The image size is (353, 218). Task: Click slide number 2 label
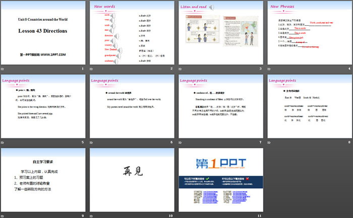[x=171, y=69]
